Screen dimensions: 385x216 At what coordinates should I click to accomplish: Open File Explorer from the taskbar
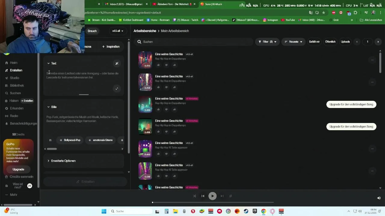tap(175, 211)
